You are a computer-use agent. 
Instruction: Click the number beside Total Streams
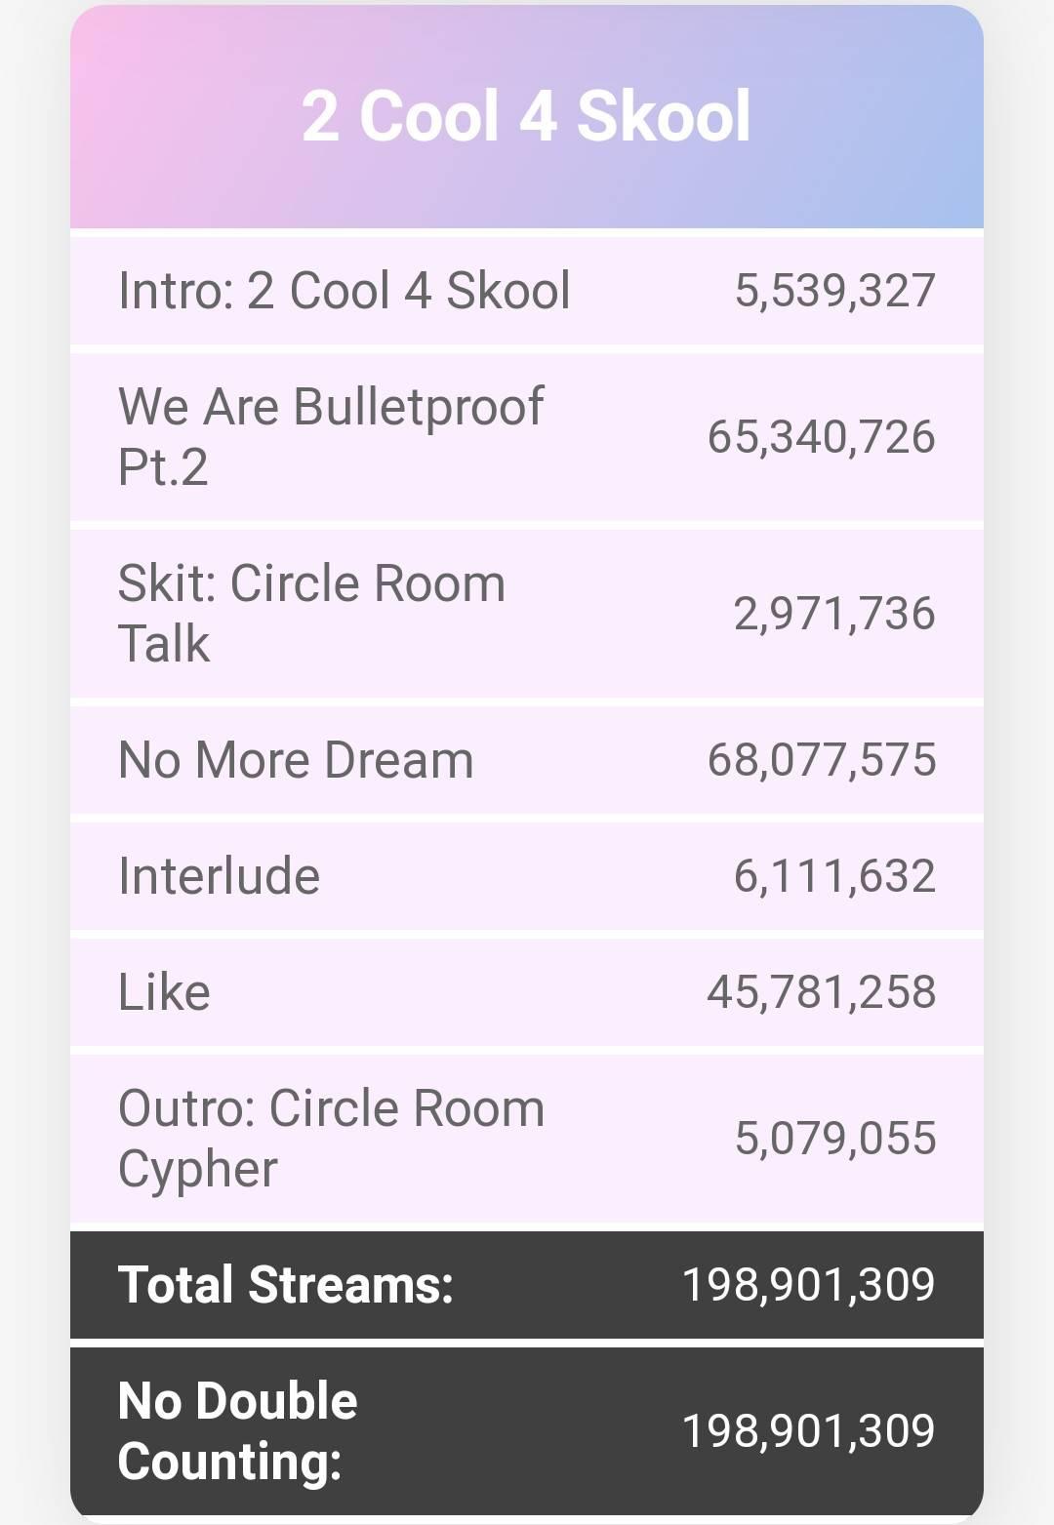(808, 1285)
